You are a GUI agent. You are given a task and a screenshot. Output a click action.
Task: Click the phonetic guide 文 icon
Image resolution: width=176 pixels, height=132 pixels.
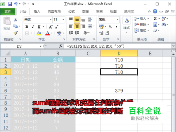tap(59, 33)
